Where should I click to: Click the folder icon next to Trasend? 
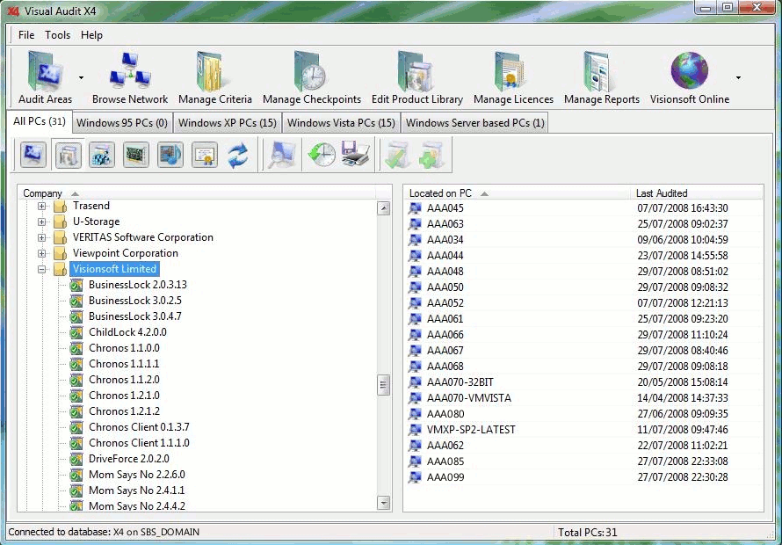61,206
